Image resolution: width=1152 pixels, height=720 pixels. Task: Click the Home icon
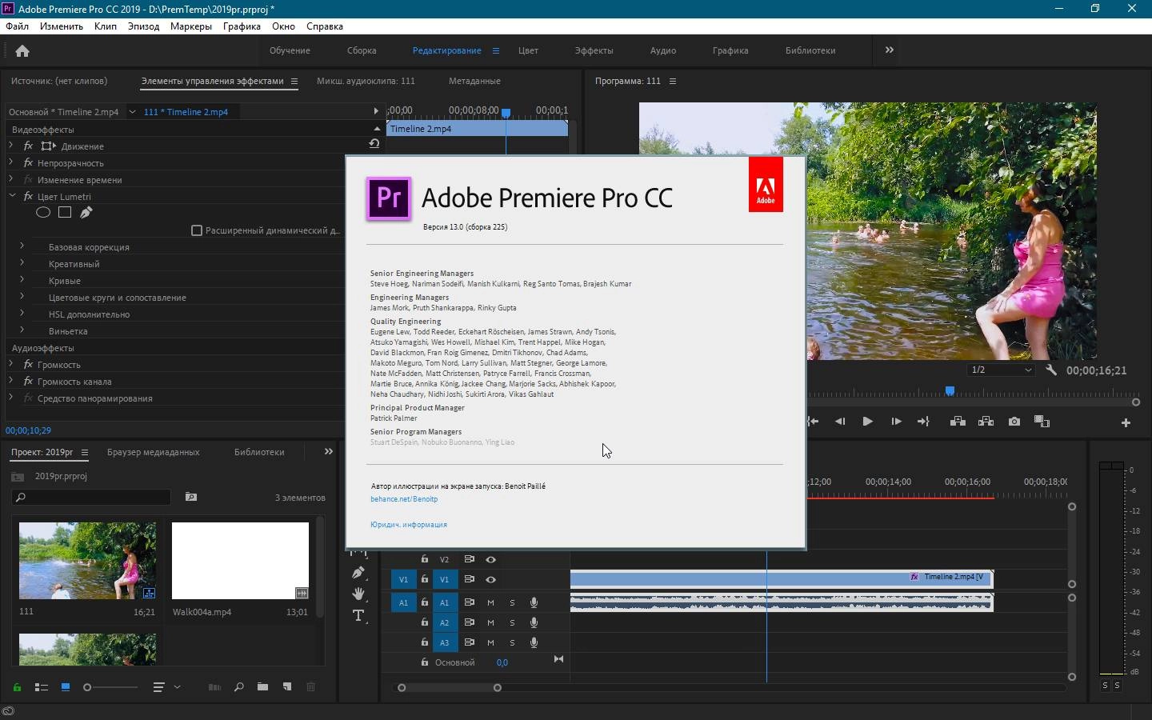tap(22, 51)
